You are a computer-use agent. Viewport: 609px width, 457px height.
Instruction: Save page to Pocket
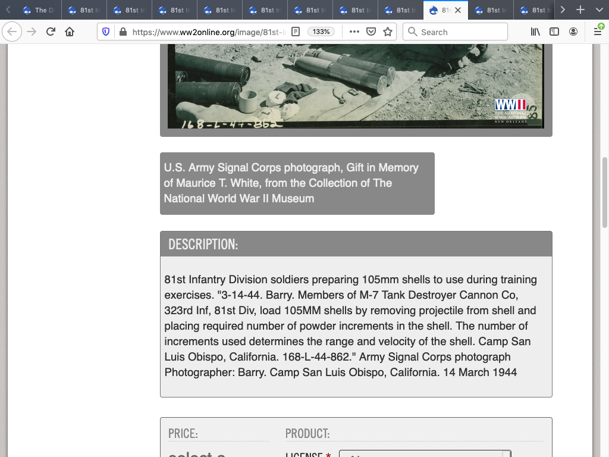tap(371, 32)
